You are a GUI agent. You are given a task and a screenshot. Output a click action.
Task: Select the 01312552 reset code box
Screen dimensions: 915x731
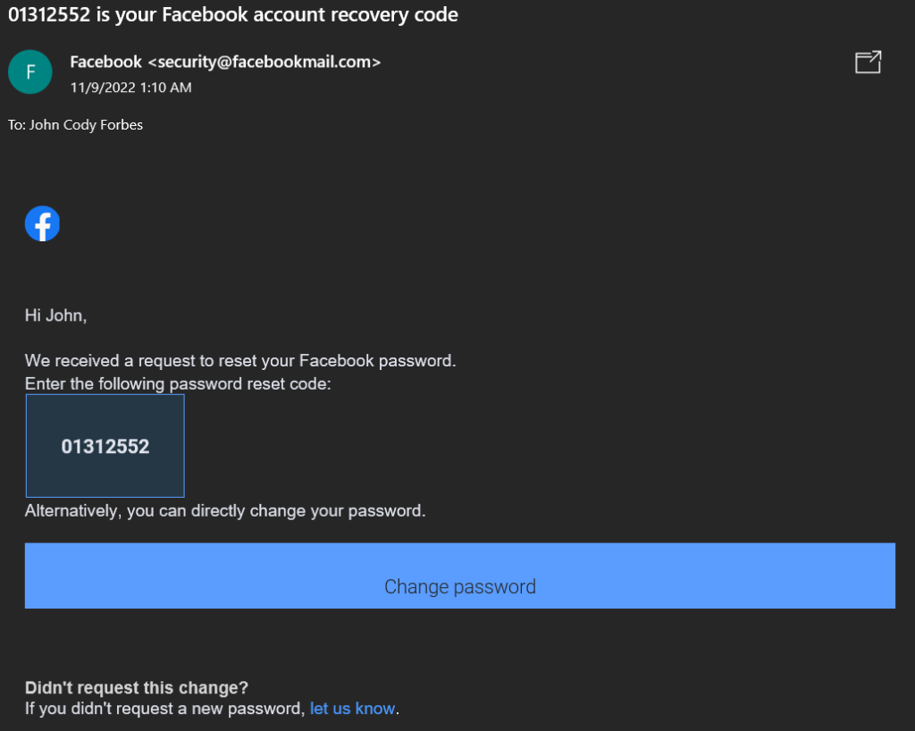click(105, 446)
